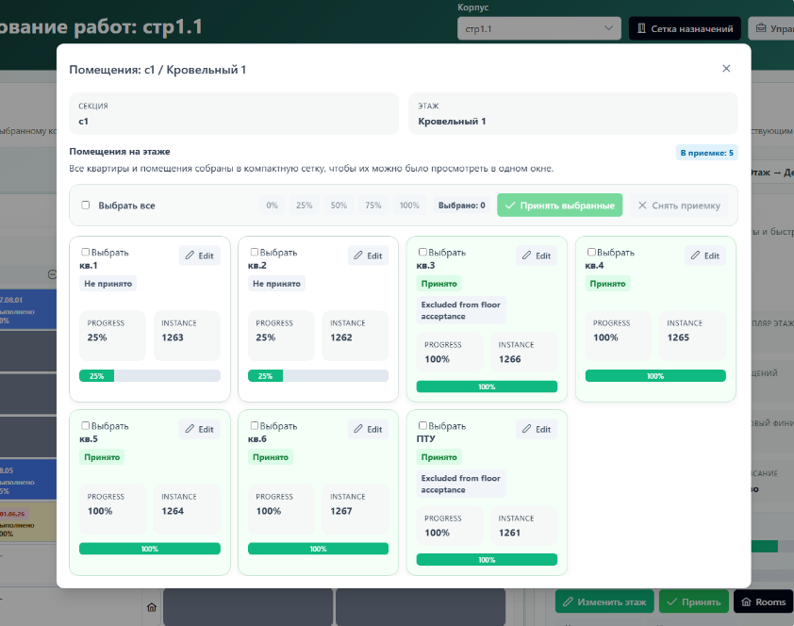This screenshot has height=626, width=794.
Task: Open the Корпус стр1.1 dropdown
Action: point(538,28)
